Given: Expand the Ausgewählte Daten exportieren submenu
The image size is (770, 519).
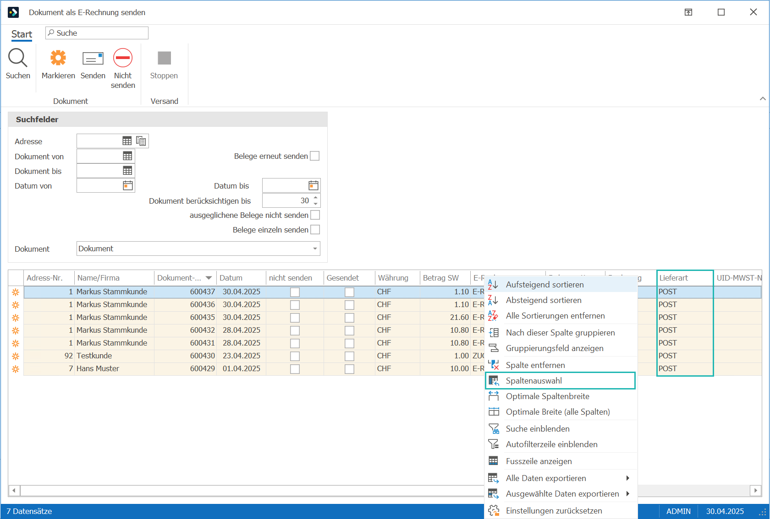Looking at the screenshot, I should (627, 494).
